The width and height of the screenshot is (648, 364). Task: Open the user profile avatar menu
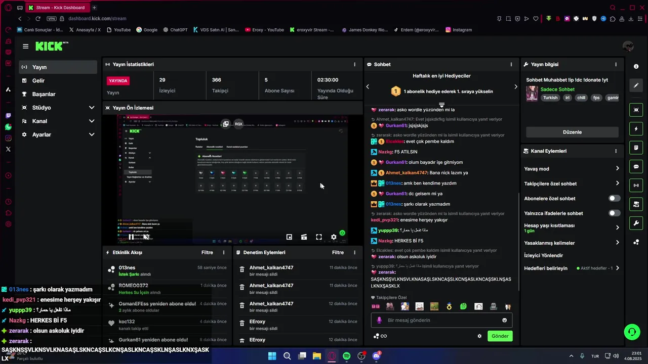[x=628, y=47]
